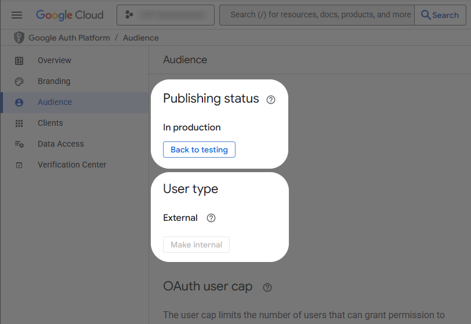Click the In production status text
471x324 pixels.
tap(192, 128)
